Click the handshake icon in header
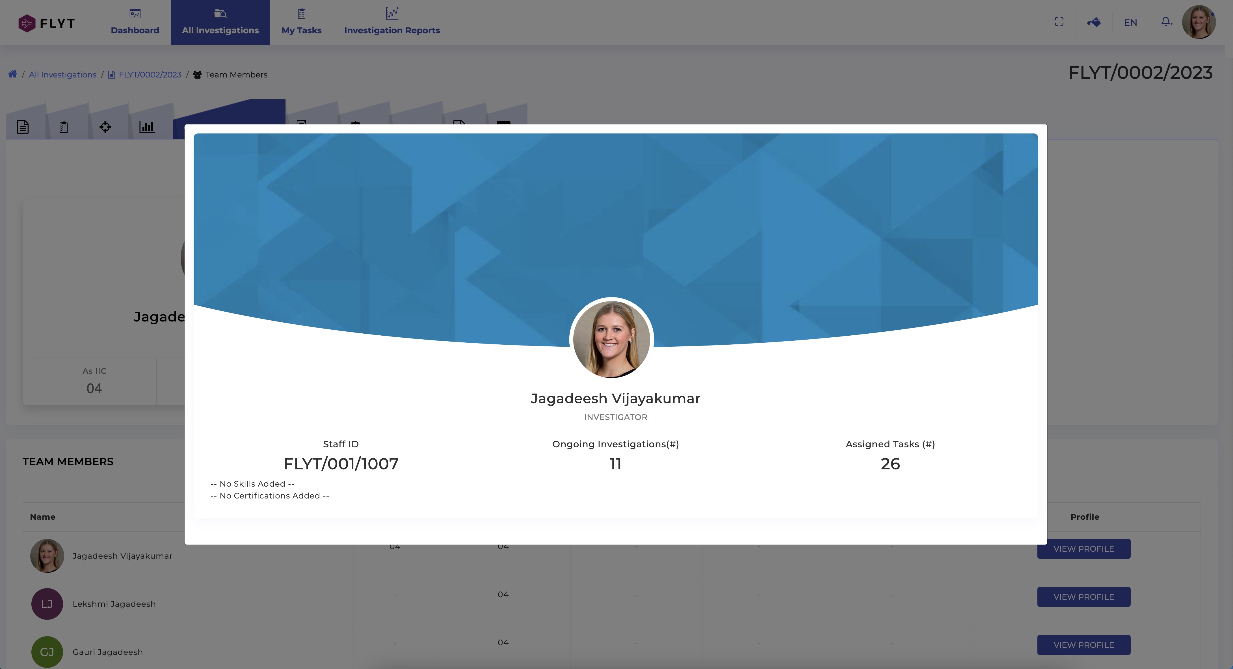This screenshot has height=669, width=1233. pyautogui.click(x=1094, y=22)
